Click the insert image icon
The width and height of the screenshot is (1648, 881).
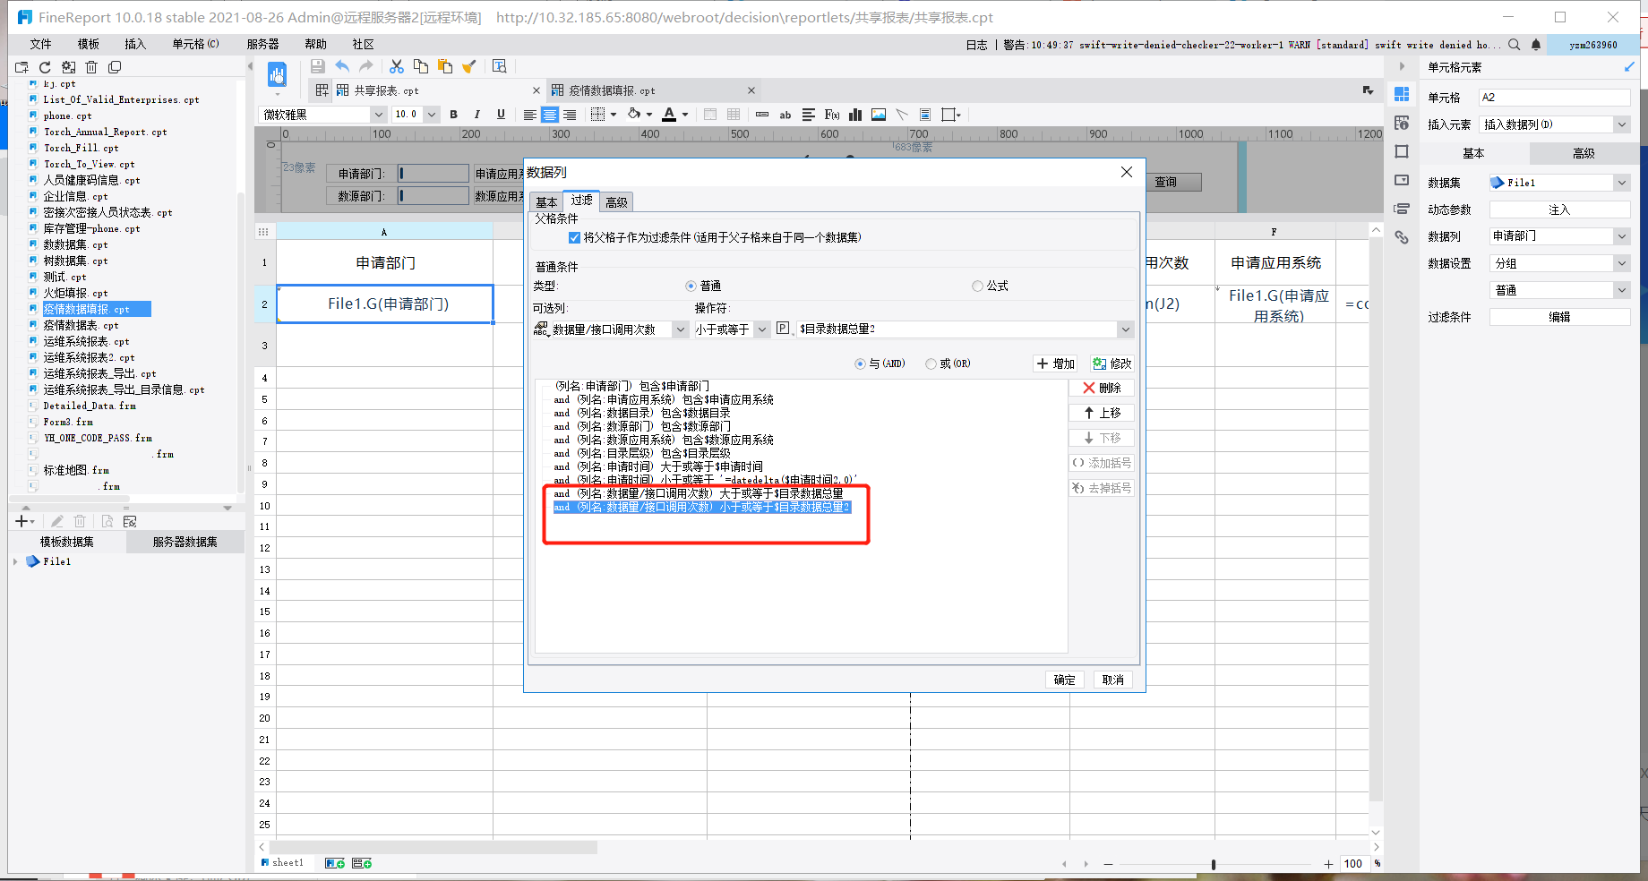click(x=879, y=115)
